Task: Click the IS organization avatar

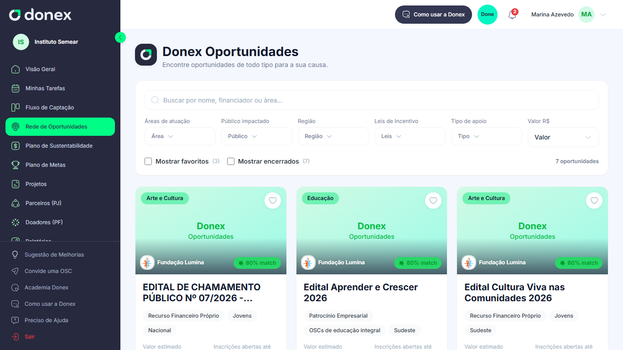Action: pos(21,42)
